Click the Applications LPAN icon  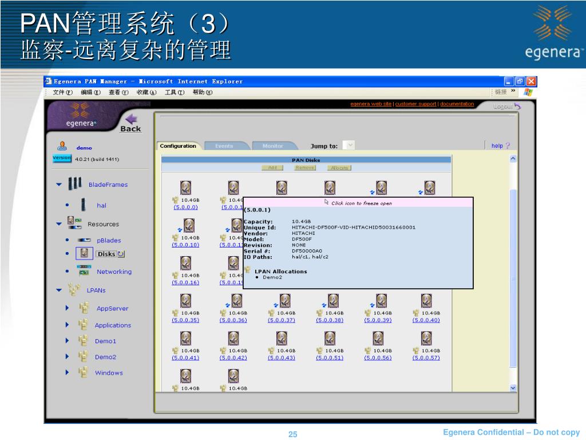tap(83, 324)
